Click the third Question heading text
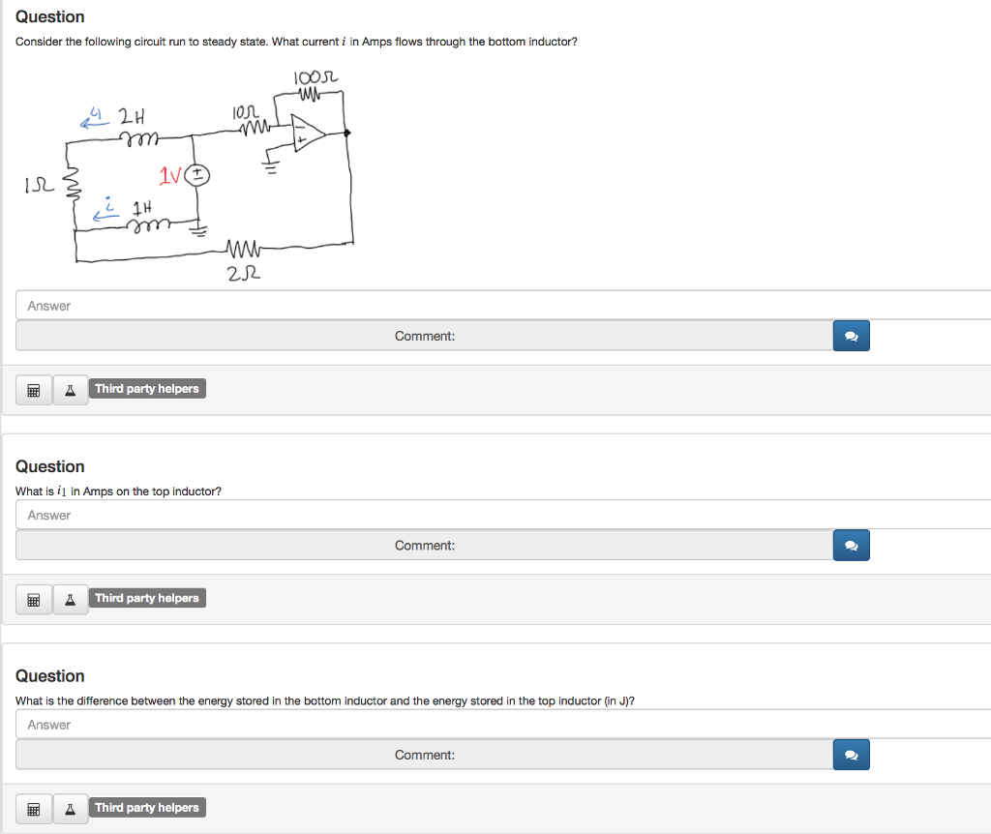This screenshot has height=834, width=991. click(x=49, y=675)
